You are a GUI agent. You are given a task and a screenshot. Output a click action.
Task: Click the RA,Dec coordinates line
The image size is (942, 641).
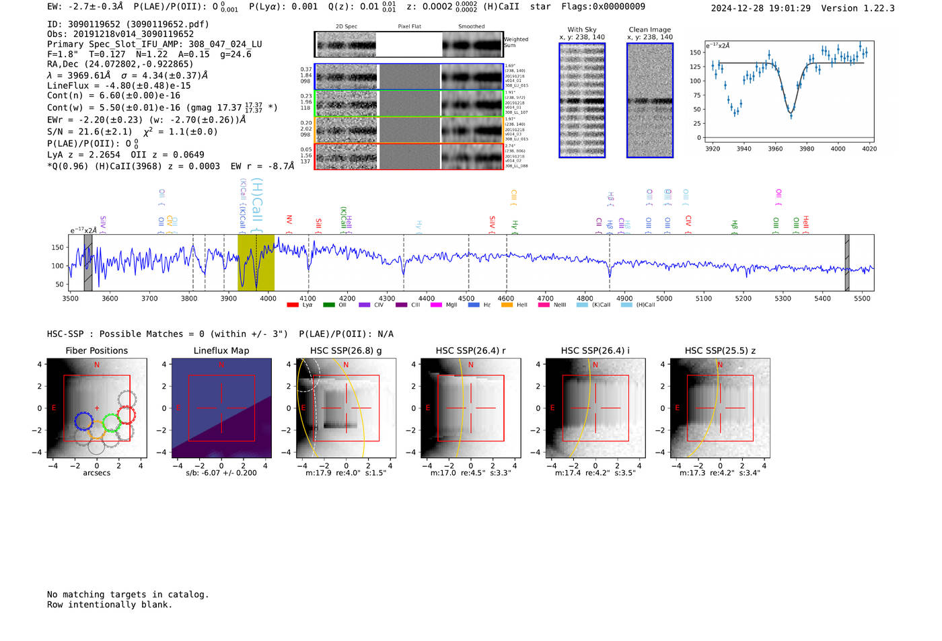click(120, 65)
